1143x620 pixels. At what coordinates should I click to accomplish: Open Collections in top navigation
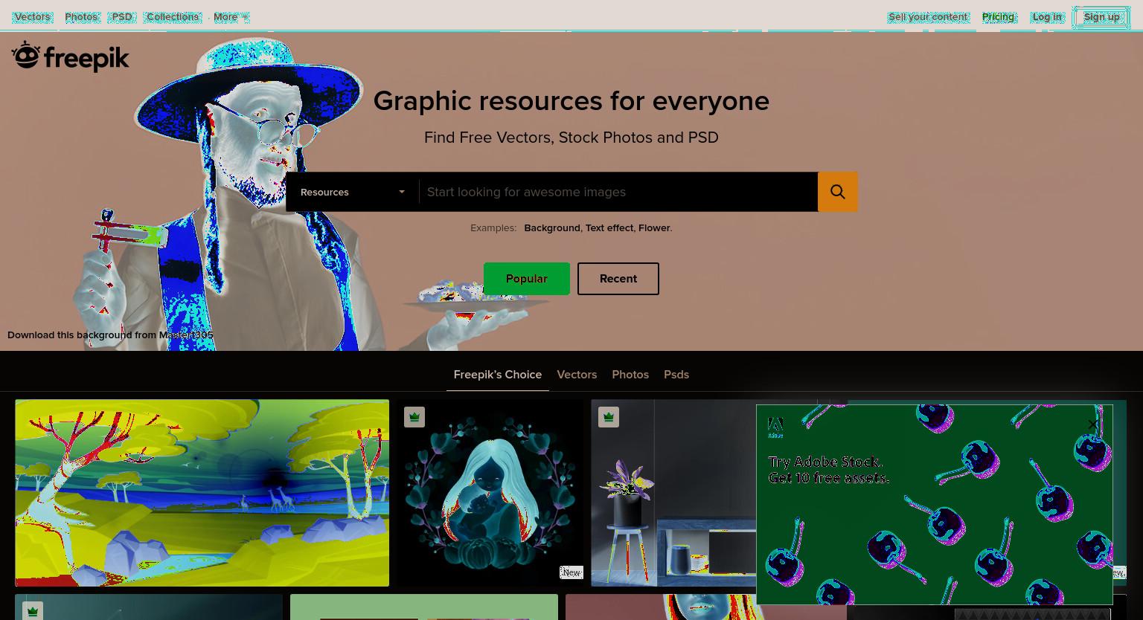tap(173, 16)
